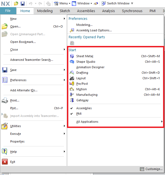Switch to the Sketch ribbon tab
The width and height of the screenshot is (165, 175).
coord(65,11)
